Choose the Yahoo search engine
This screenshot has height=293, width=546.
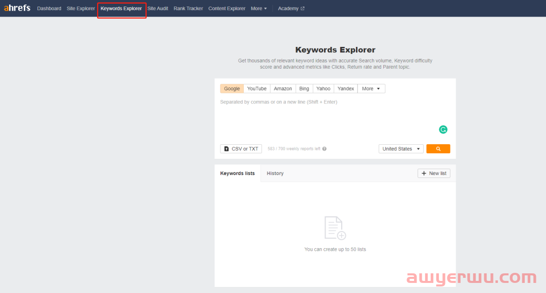323,89
